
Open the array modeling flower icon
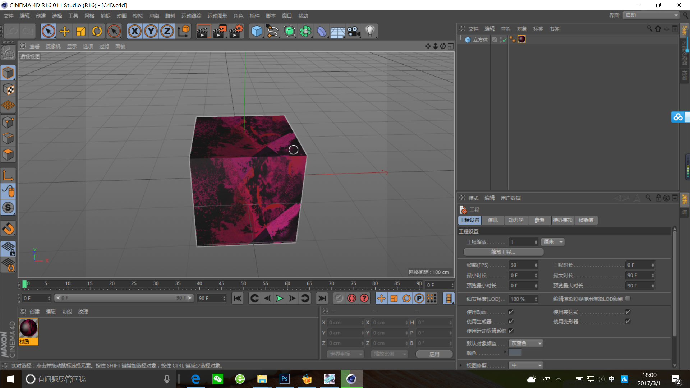305,31
